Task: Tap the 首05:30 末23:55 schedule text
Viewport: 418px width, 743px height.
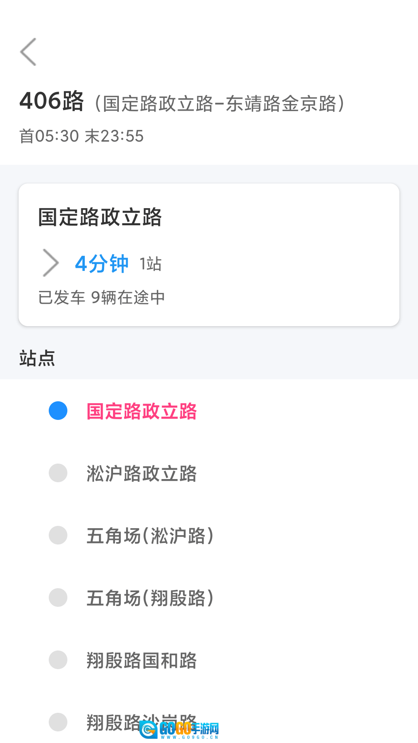Action: pos(82,136)
